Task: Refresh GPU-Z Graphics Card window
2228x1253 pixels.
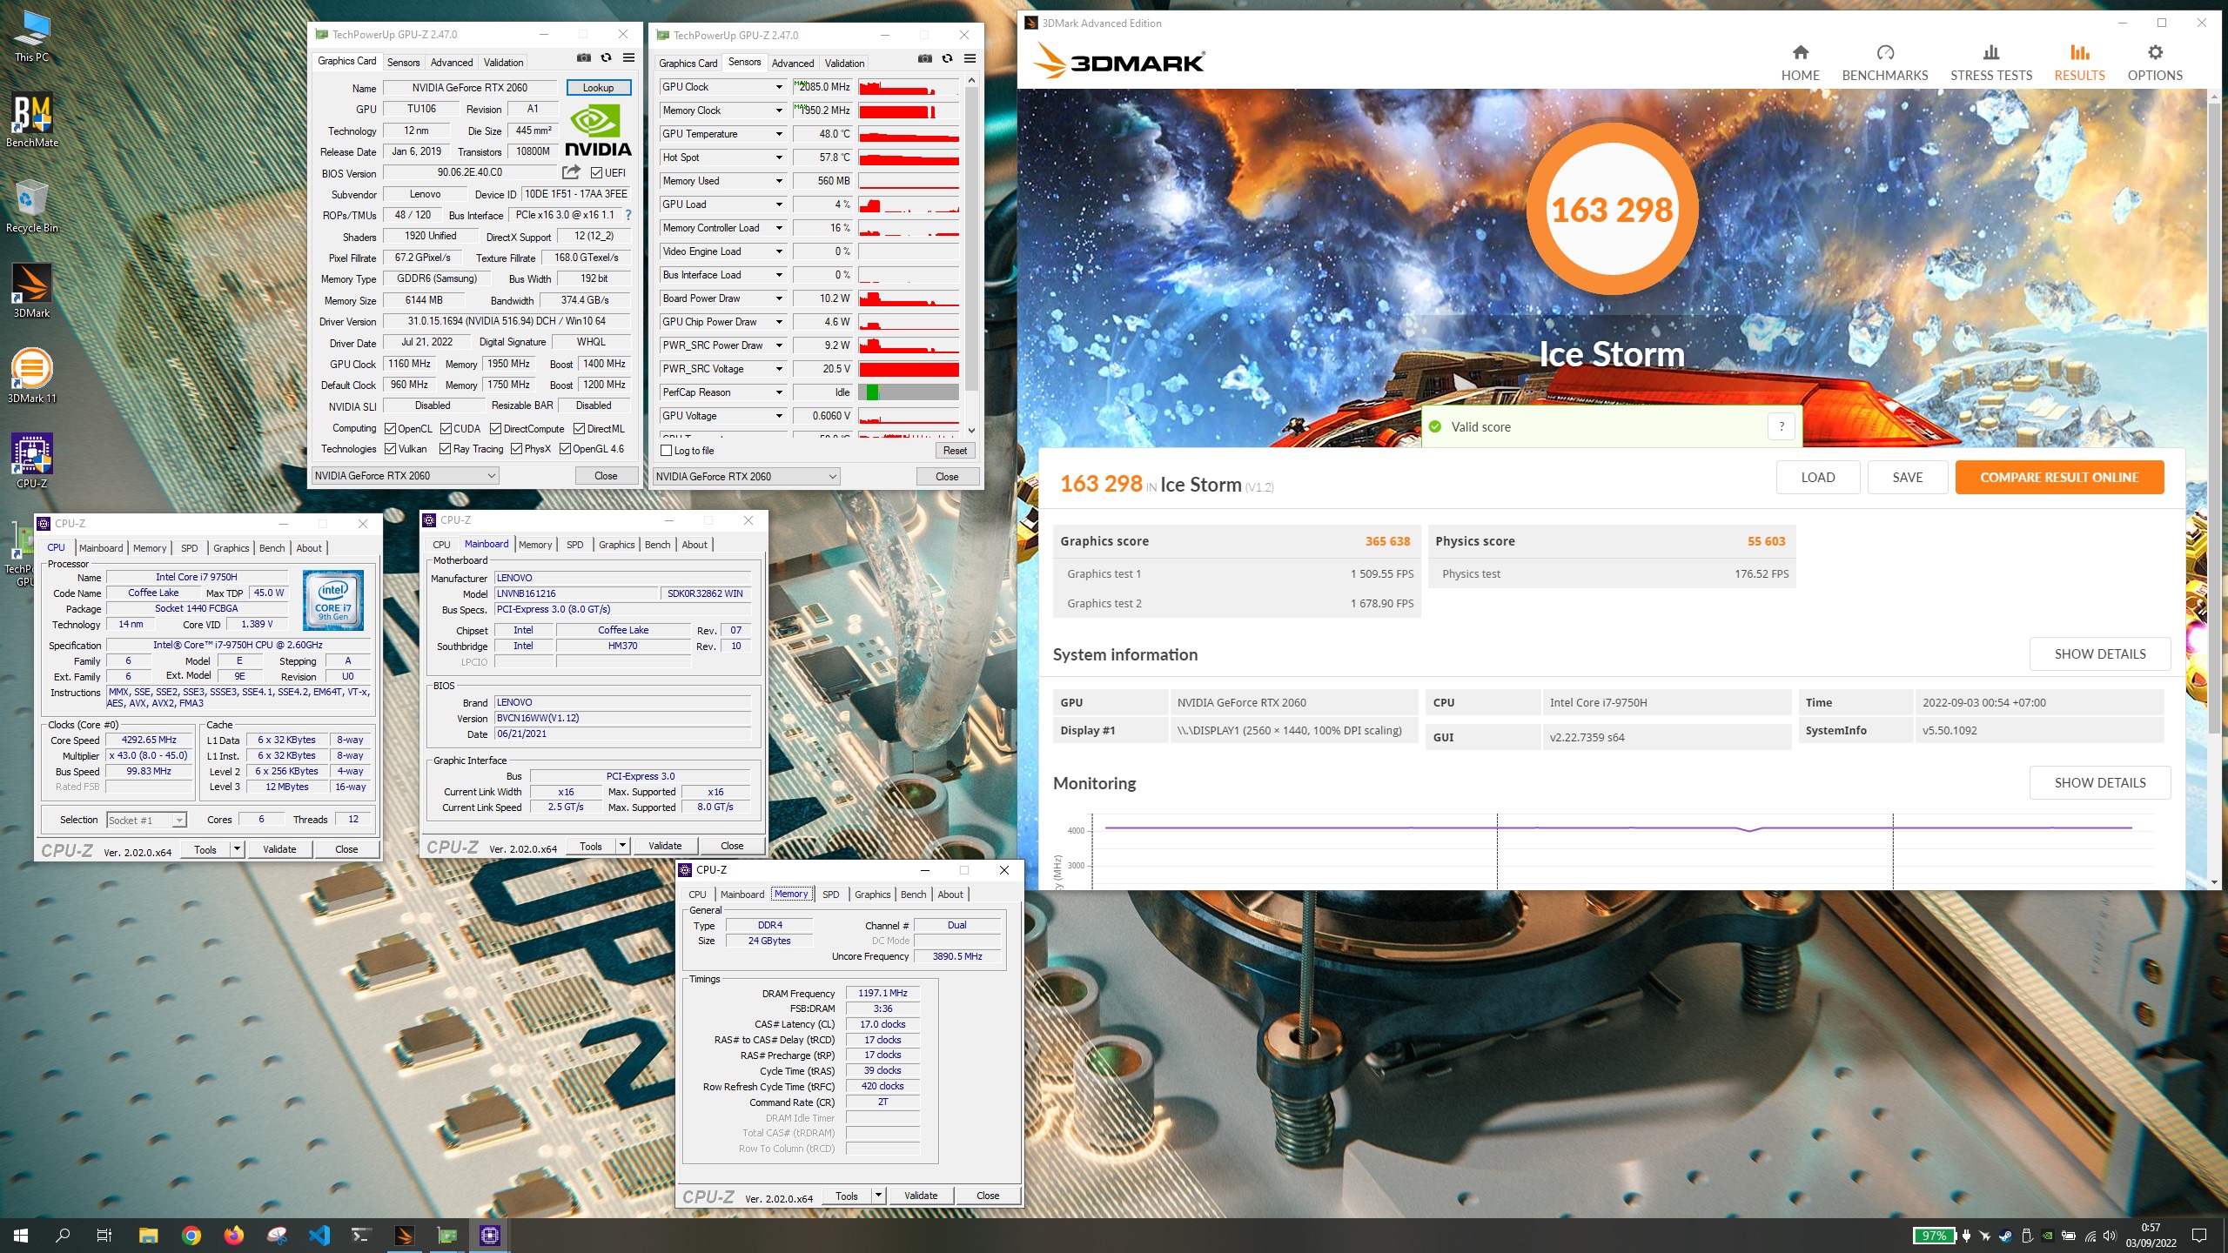Action: coord(607,58)
